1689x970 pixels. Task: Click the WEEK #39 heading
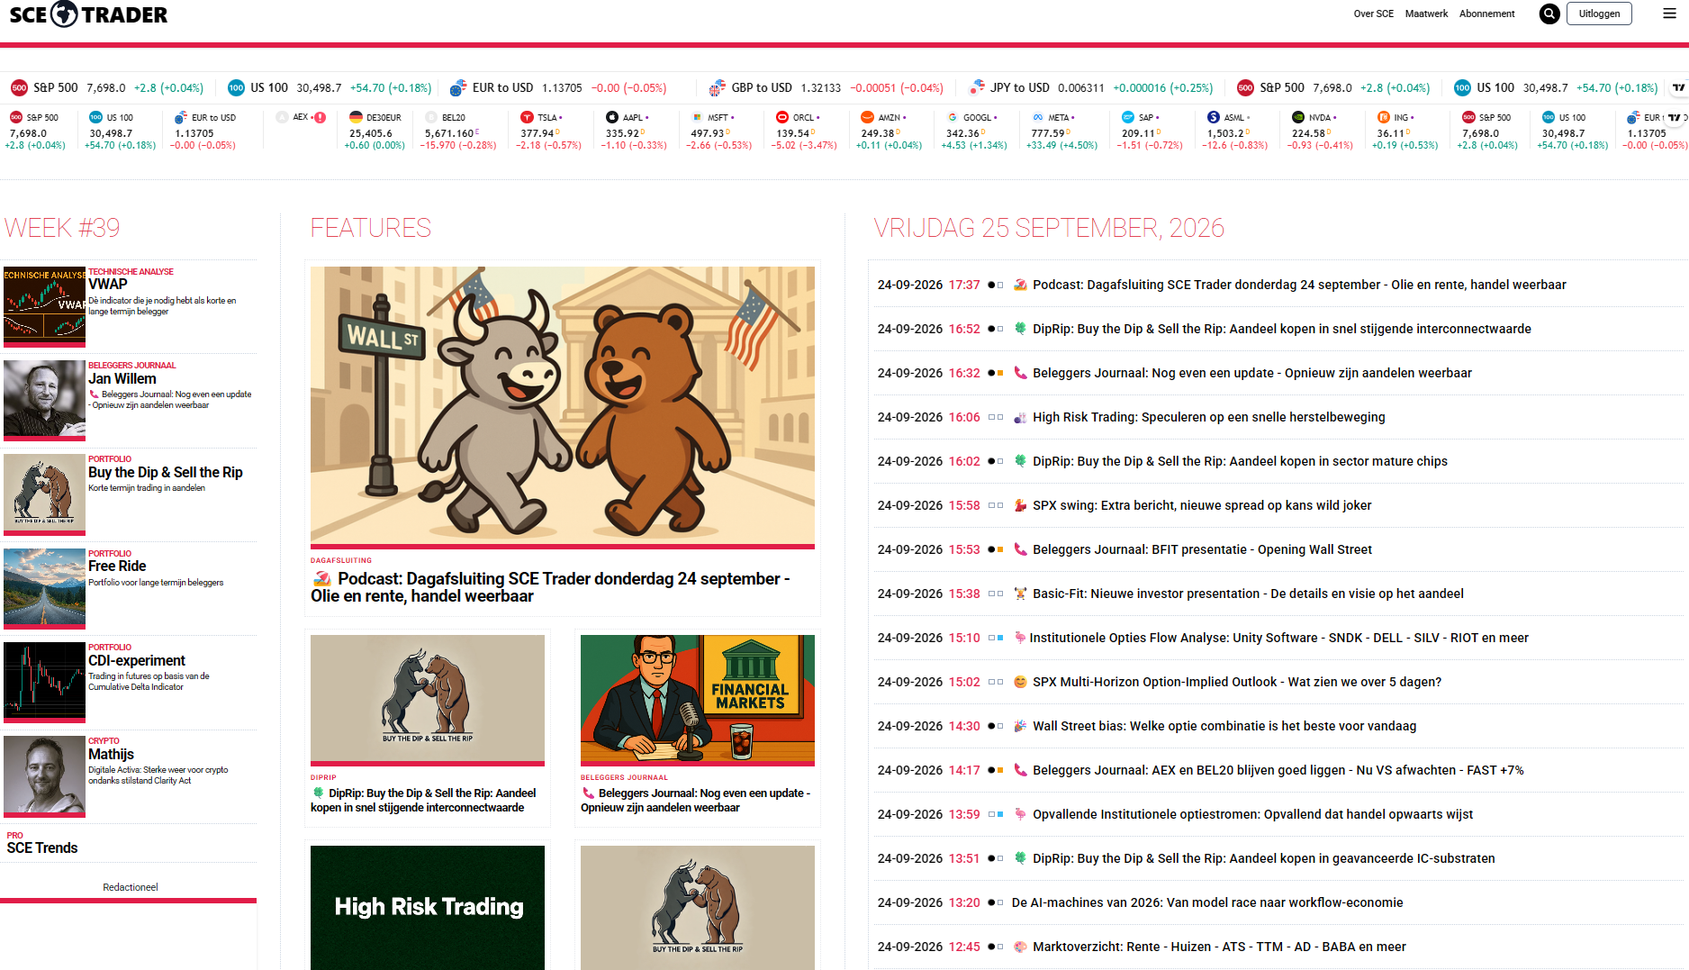[62, 228]
